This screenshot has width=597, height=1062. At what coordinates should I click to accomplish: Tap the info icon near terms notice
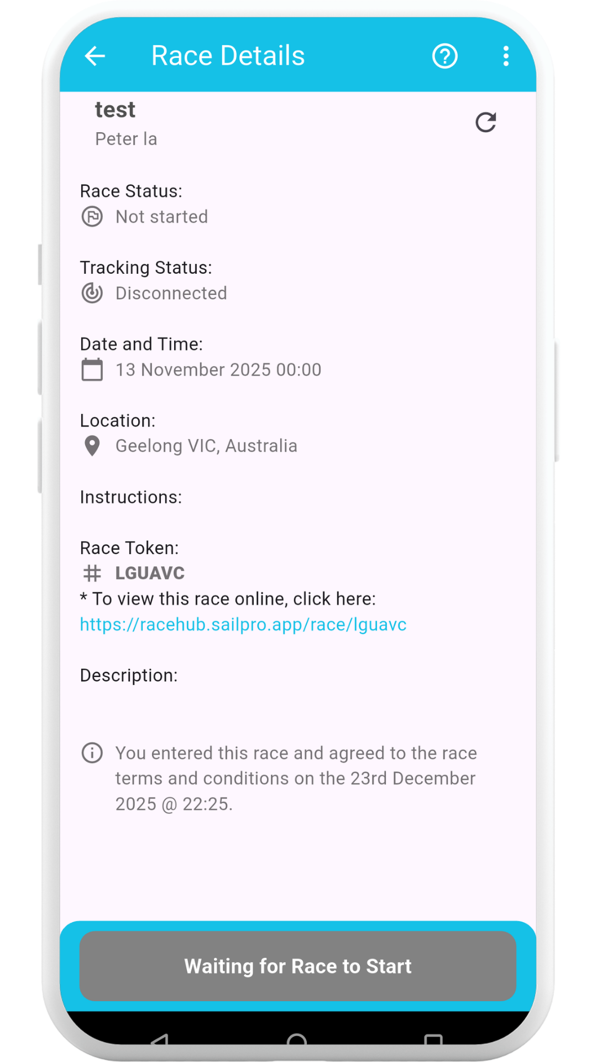coord(92,753)
